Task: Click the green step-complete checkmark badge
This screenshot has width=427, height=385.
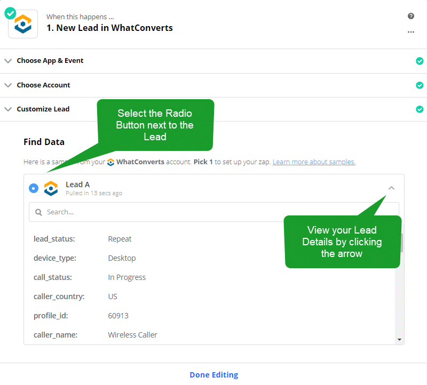Action: tap(10, 13)
